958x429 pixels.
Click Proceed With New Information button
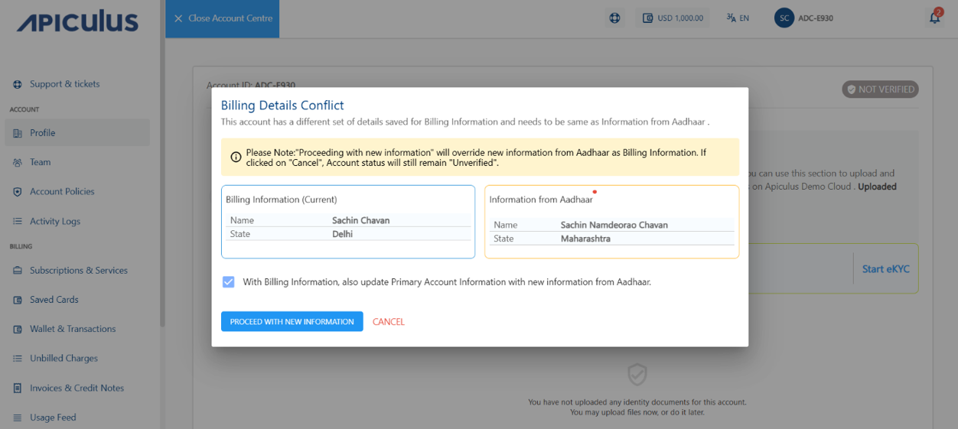point(292,322)
